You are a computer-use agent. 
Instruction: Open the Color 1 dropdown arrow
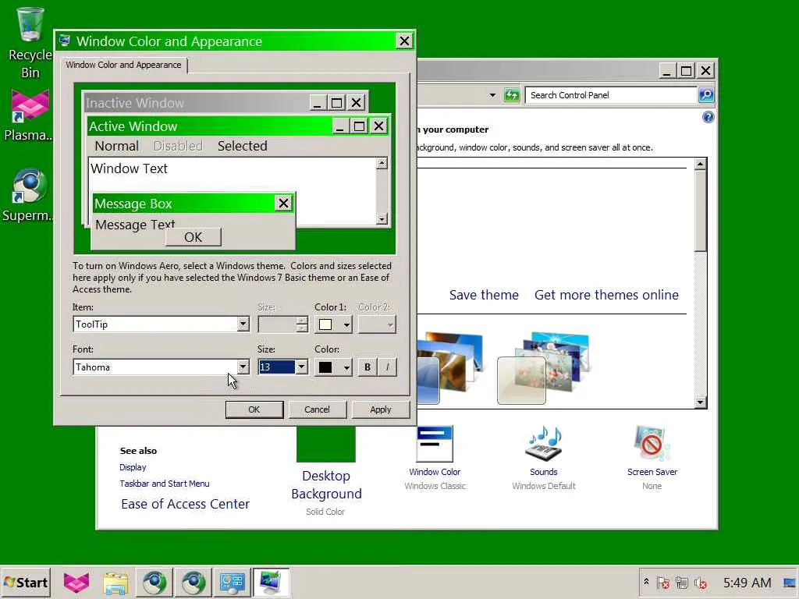[346, 324]
